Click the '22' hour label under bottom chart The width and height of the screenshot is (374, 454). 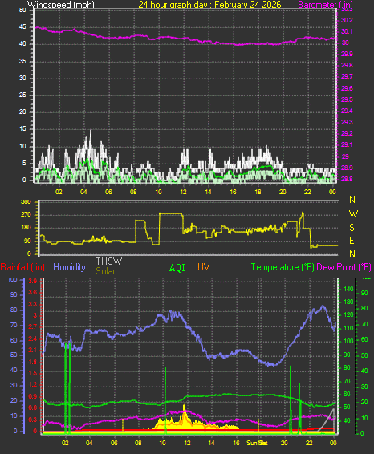coord(310,443)
